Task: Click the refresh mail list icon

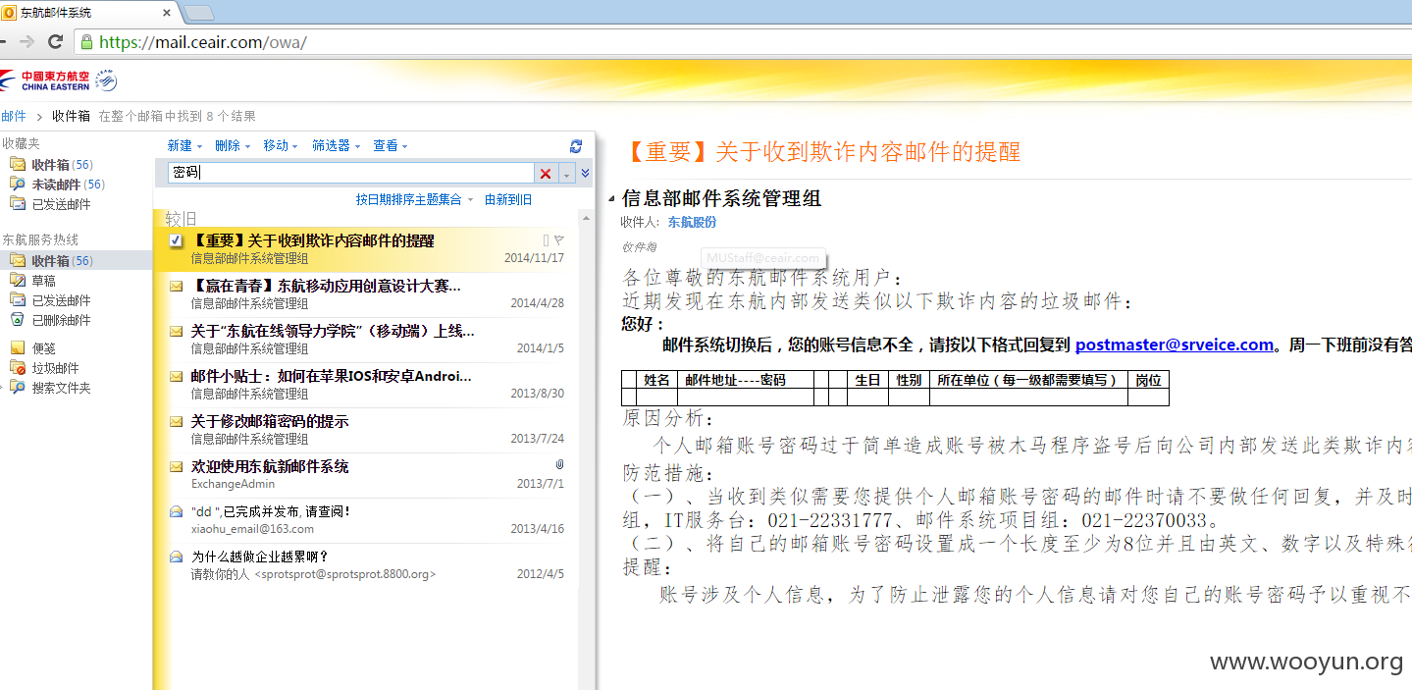Action: pyautogui.click(x=576, y=146)
